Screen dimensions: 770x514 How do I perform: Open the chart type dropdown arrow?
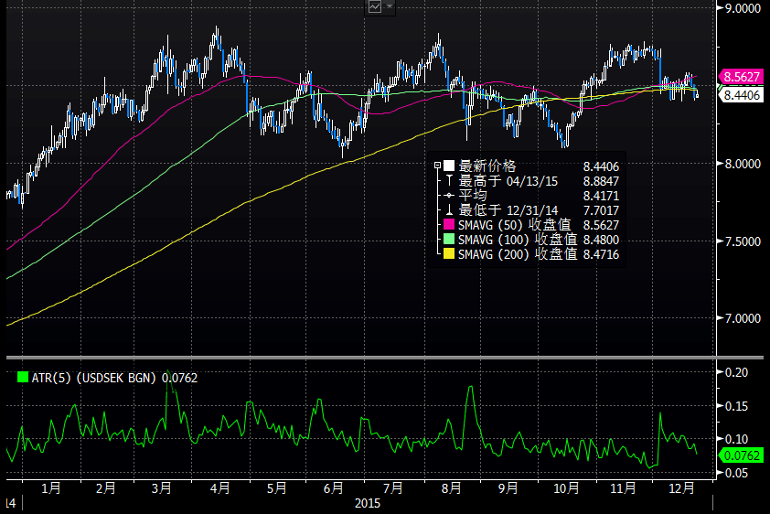point(390,6)
